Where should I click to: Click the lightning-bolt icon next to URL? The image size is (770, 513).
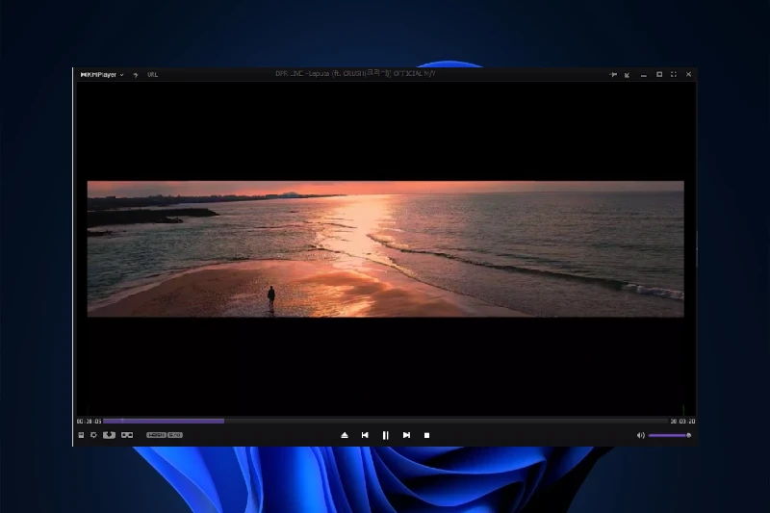pos(136,75)
